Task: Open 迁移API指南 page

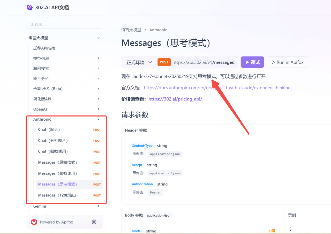Action: pos(44,48)
